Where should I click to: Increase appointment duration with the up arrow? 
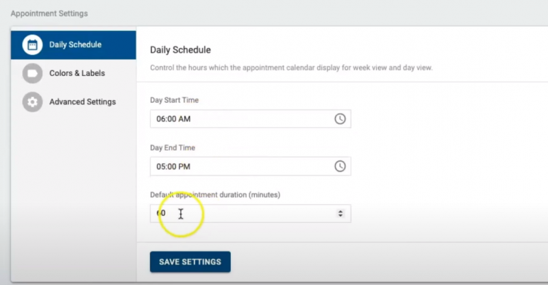[x=340, y=211]
